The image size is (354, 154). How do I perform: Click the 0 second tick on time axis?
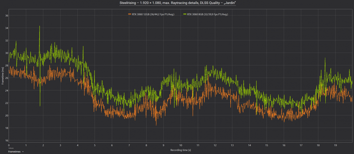point(9,145)
